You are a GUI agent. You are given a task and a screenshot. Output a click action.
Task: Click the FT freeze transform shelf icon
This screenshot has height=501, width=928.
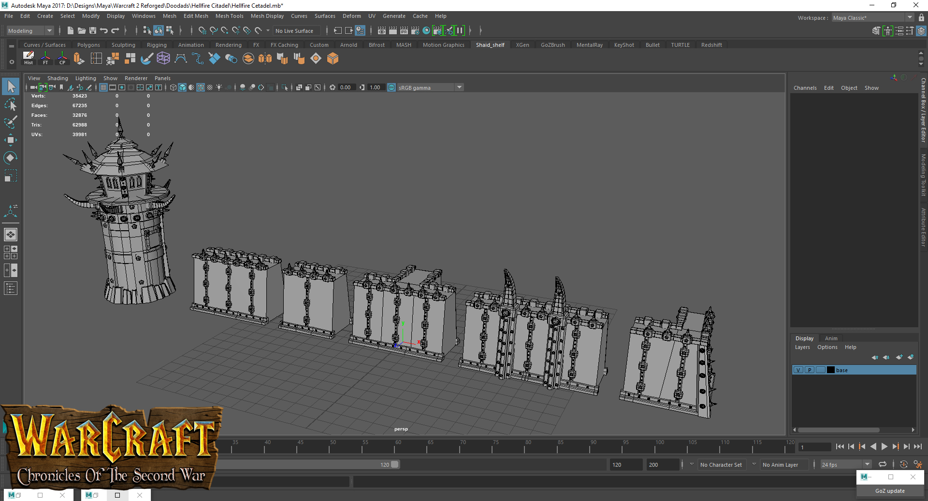coord(45,58)
